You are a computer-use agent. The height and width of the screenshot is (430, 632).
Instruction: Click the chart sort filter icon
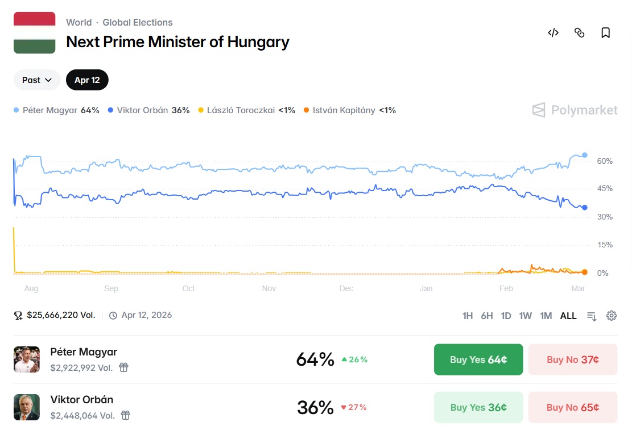(592, 316)
